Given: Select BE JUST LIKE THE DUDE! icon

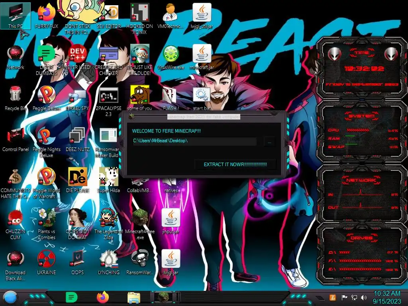Looking at the screenshot, I should [x=140, y=60].
